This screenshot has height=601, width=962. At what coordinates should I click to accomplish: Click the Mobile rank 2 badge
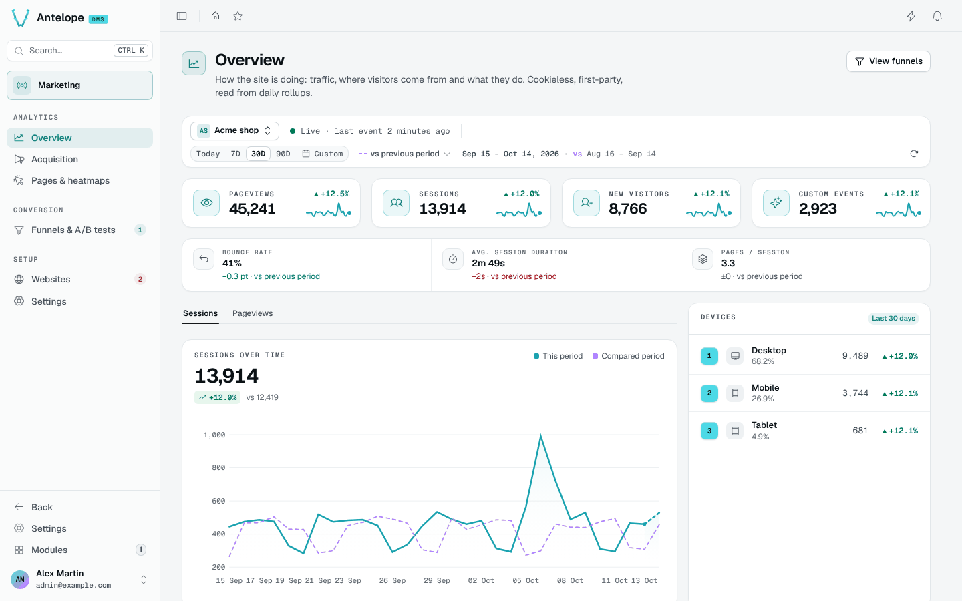click(x=709, y=393)
